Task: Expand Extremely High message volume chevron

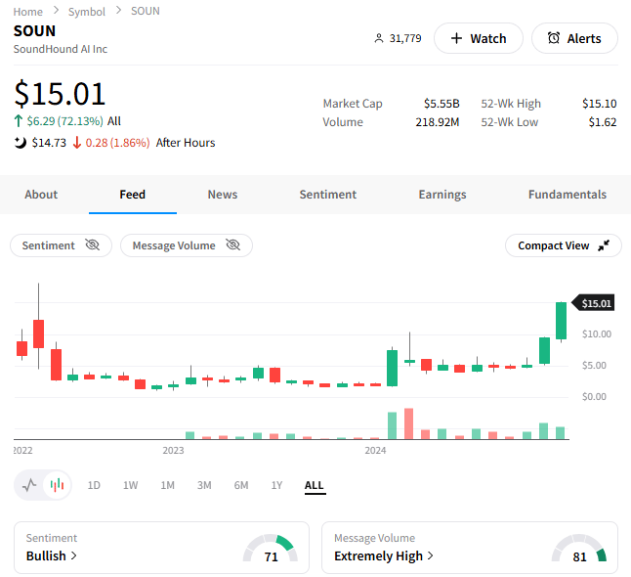Action: click(x=430, y=555)
